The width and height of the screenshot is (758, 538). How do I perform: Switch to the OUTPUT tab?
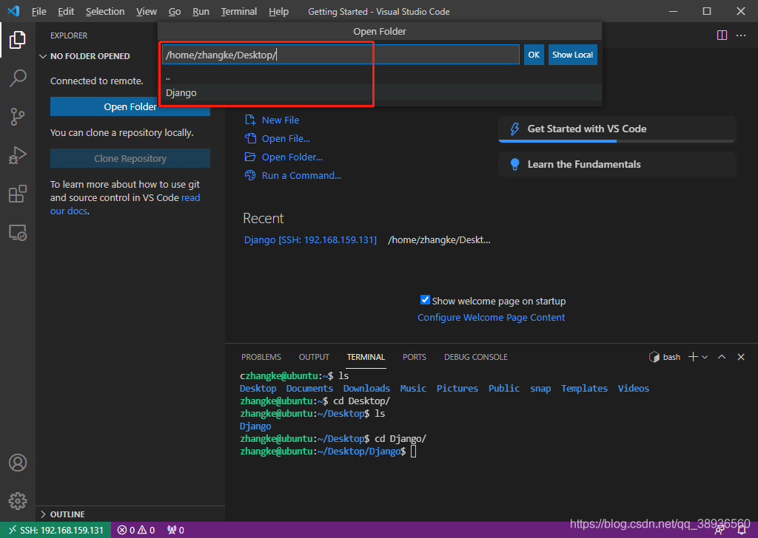(x=314, y=357)
